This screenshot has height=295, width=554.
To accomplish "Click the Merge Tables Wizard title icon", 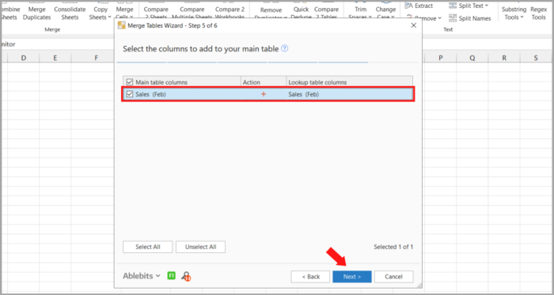I will (121, 25).
